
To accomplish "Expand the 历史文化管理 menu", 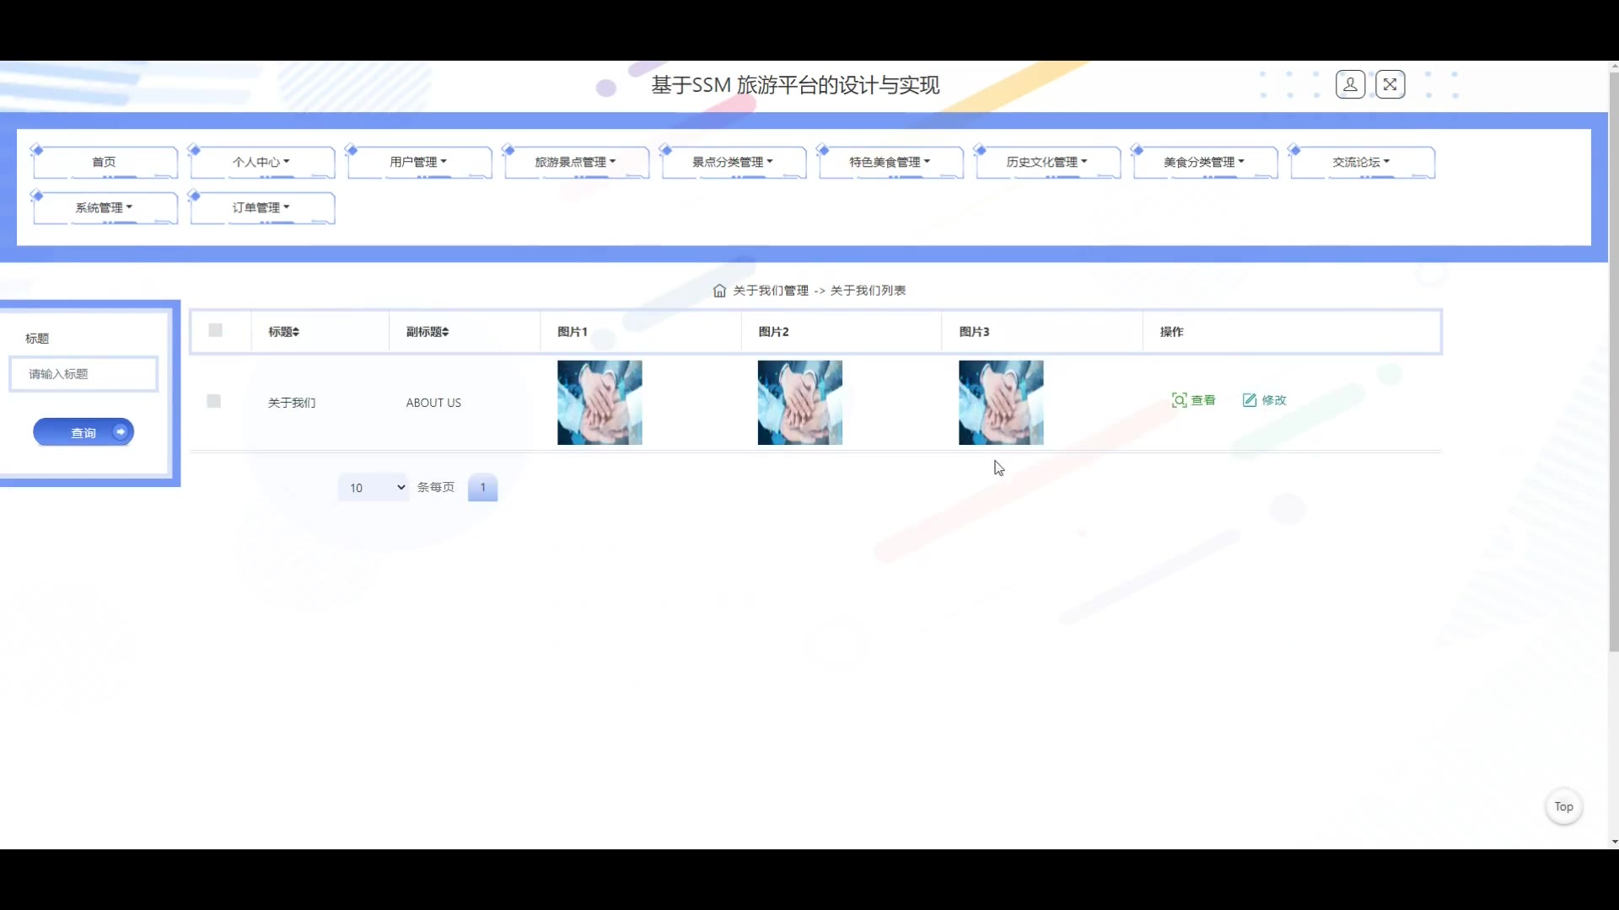I will pyautogui.click(x=1048, y=162).
